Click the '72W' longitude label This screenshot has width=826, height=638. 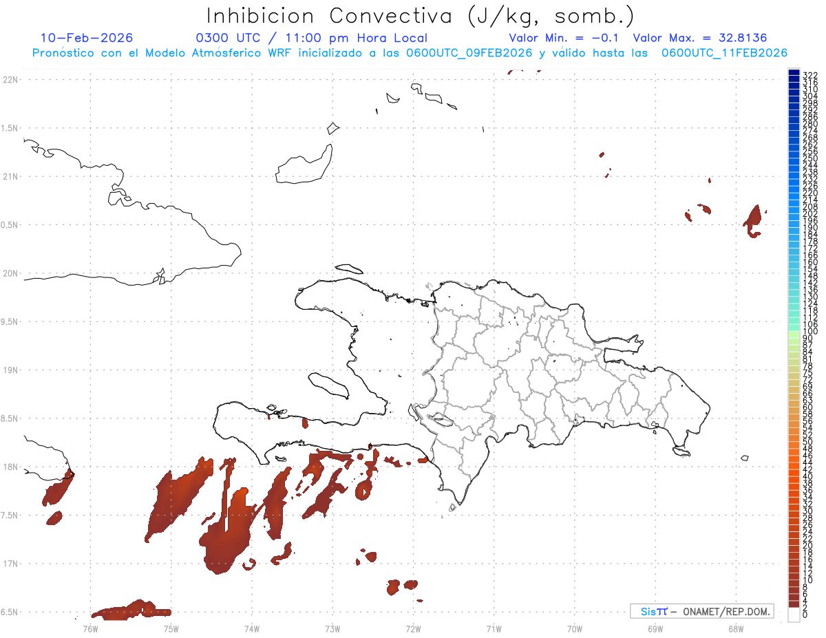(x=413, y=628)
